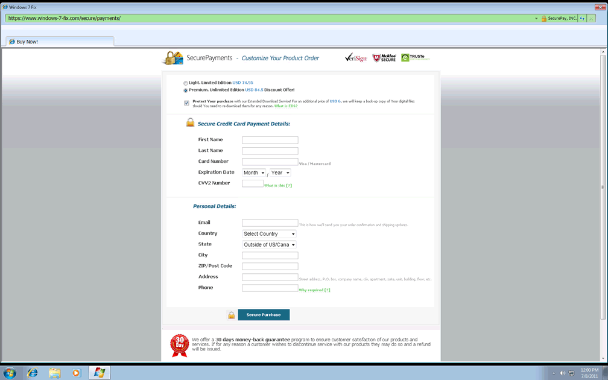Launch Windows Media Player from the taskbar
Image resolution: width=608 pixels, height=380 pixels.
click(76, 373)
